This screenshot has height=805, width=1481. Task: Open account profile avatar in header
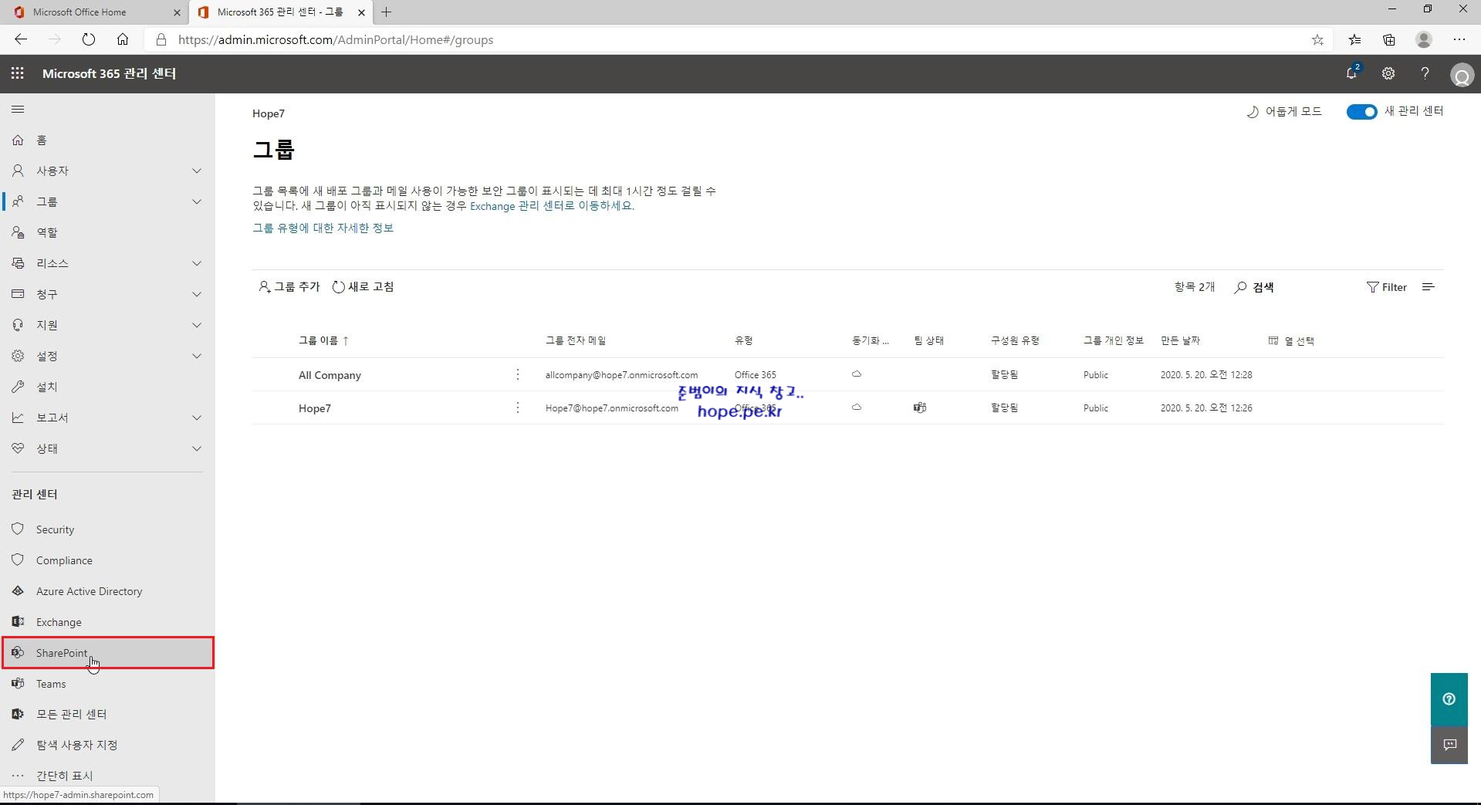(x=1462, y=75)
